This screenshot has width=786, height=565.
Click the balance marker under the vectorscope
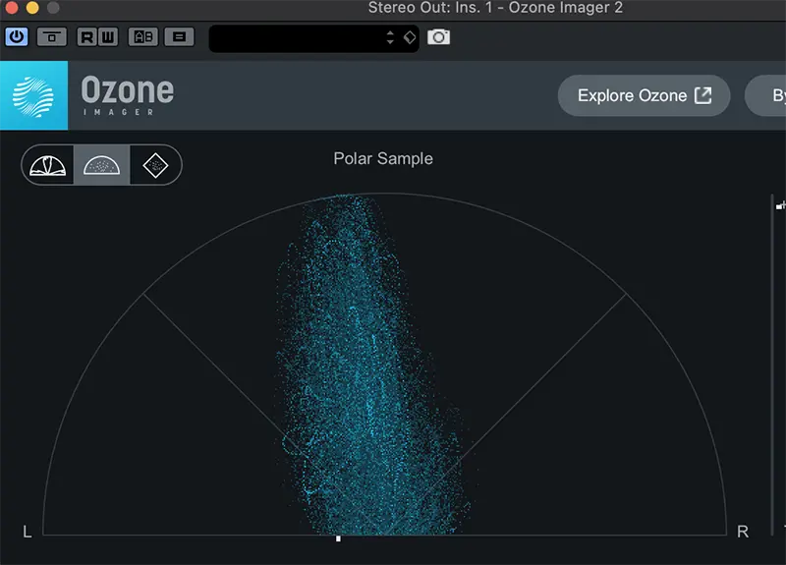(x=338, y=537)
